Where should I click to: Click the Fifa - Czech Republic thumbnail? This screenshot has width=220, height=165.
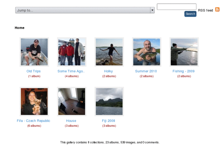click(34, 101)
